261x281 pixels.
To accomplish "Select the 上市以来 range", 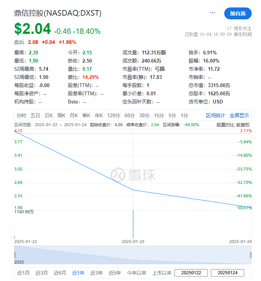I will pyautogui.click(x=162, y=273).
